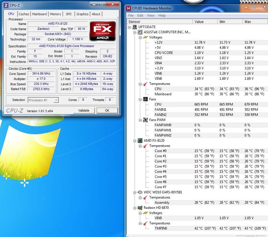This screenshot has height=237, width=268.
Task: Switch to the SPD tab
Action: click(69, 14)
